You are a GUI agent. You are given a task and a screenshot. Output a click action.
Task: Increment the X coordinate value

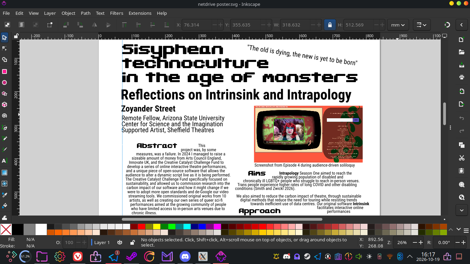coord(221,25)
